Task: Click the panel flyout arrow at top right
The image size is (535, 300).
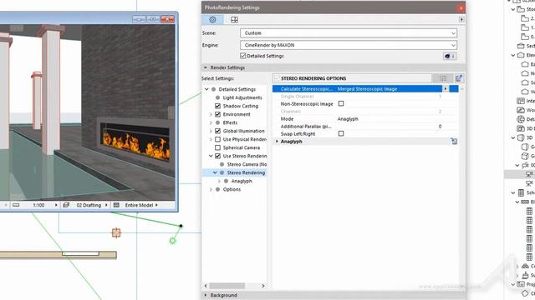Action: tap(461, 20)
